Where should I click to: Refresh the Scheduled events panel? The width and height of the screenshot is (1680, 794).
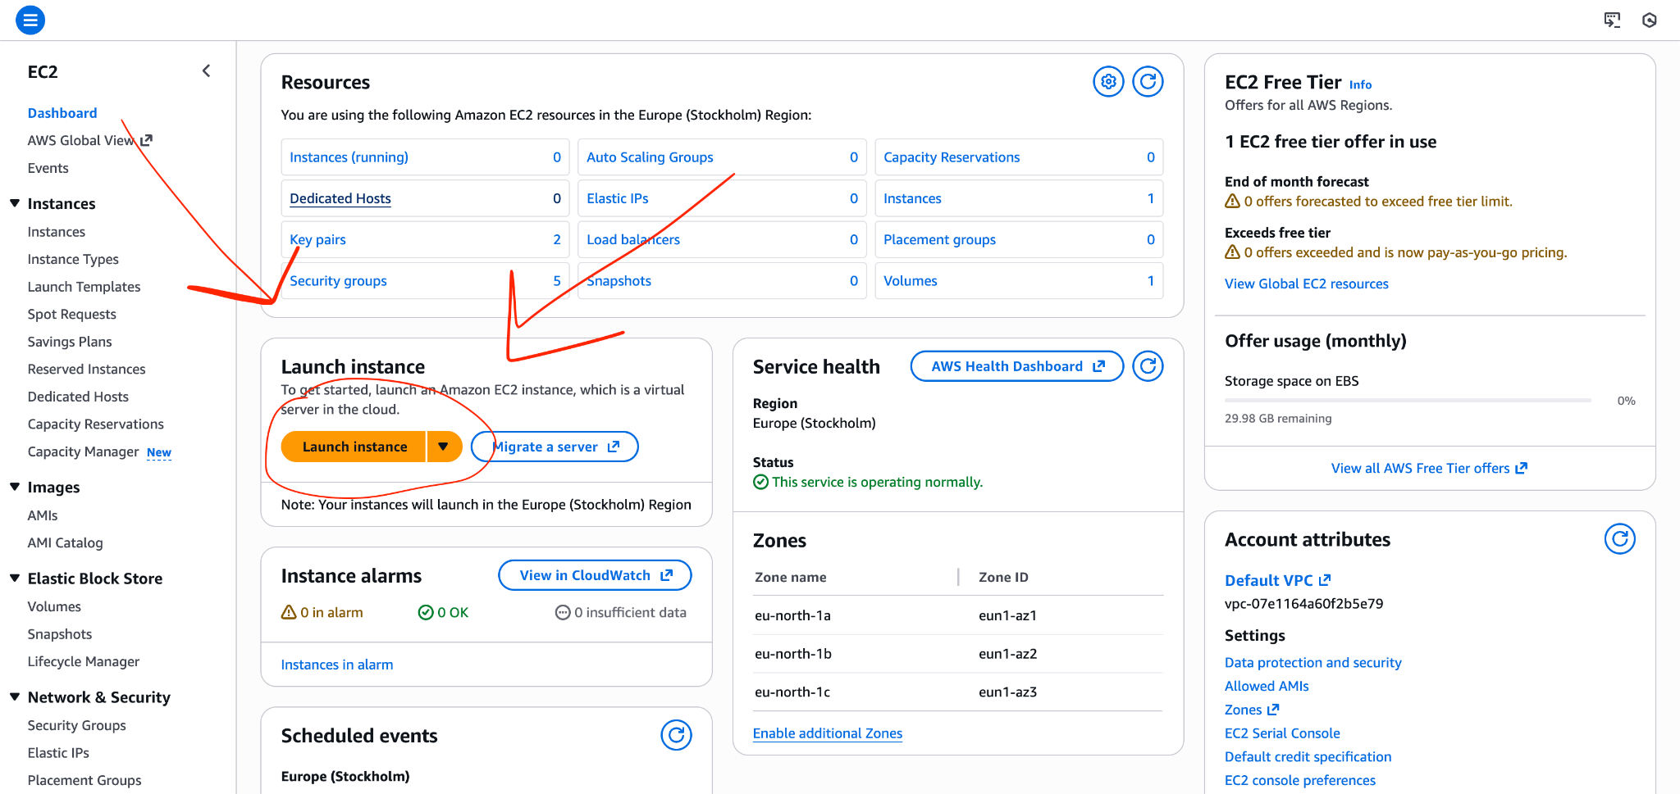[x=676, y=735]
